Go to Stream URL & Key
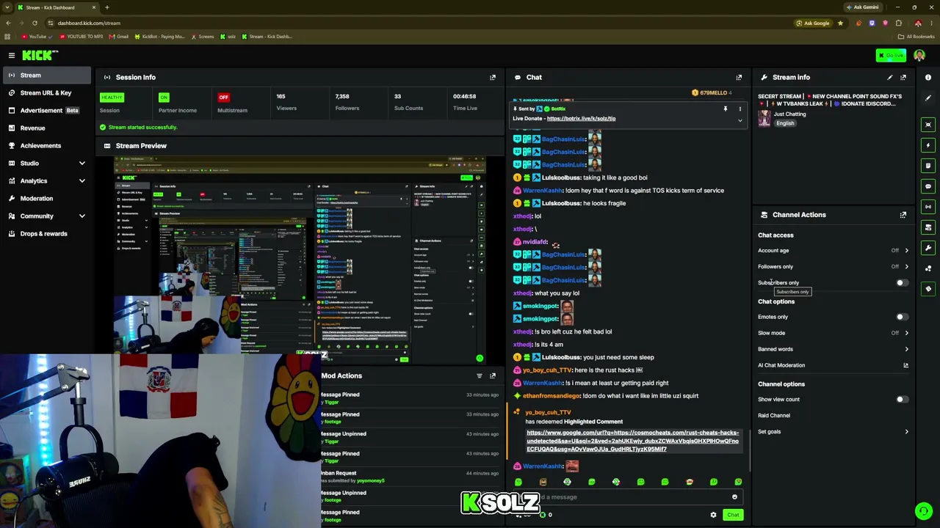940x528 pixels. click(46, 92)
